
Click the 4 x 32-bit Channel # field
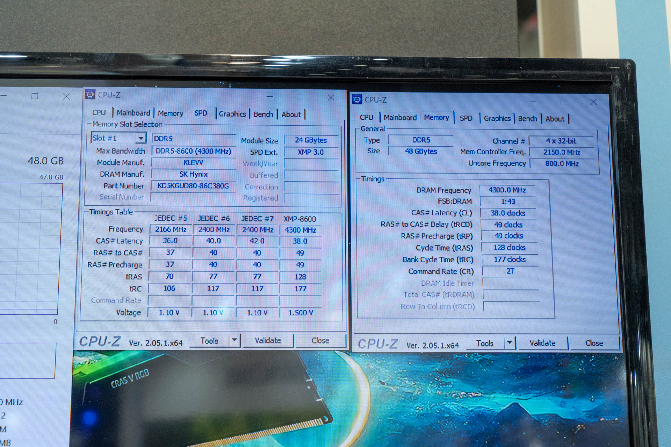click(561, 141)
